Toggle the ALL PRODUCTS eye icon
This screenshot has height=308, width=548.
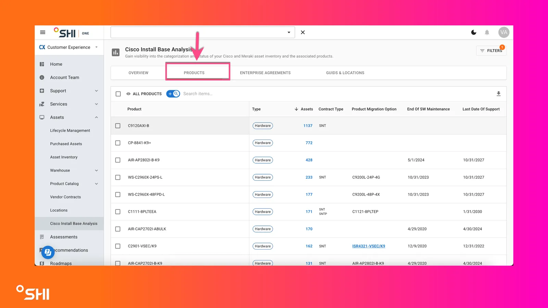tap(128, 94)
